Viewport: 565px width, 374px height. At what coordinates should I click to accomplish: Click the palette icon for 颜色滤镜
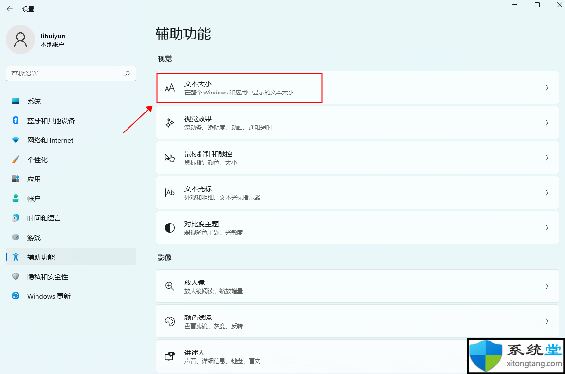point(170,321)
